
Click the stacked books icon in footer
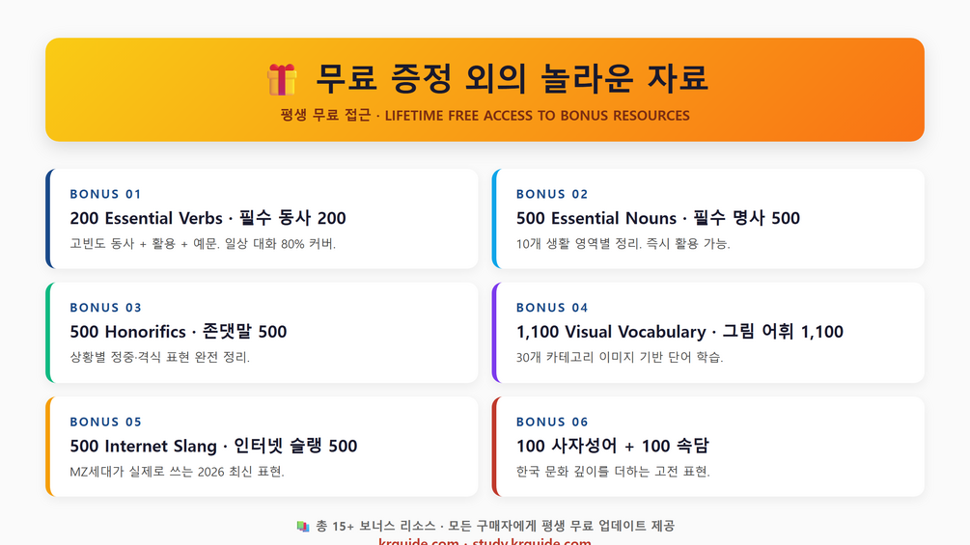pyautogui.click(x=302, y=526)
